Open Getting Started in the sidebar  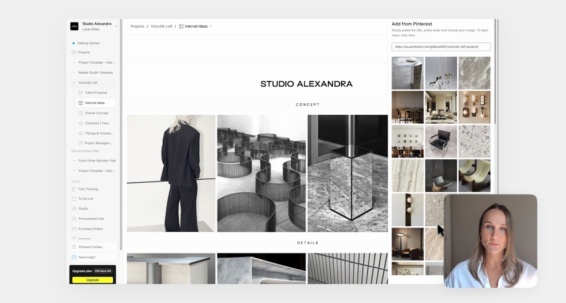[88, 43]
